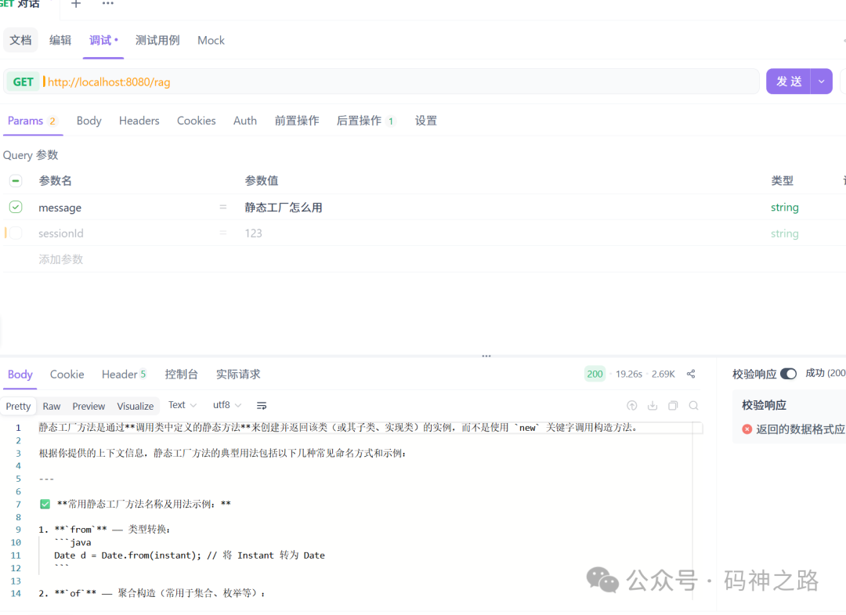Expand the send button dropdown arrow
This screenshot has height=615, width=846.
click(x=820, y=81)
